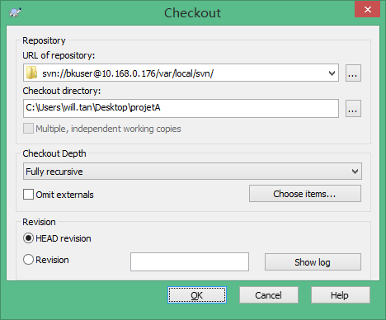Cancel the checkout dialog
This screenshot has width=386, height=320.
tap(268, 295)
